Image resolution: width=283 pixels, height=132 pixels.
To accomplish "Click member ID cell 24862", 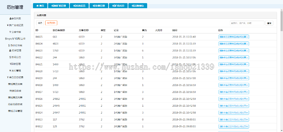I will pos(56,99).
